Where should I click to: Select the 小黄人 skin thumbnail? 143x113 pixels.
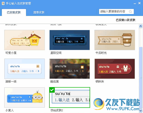(24, 97)
